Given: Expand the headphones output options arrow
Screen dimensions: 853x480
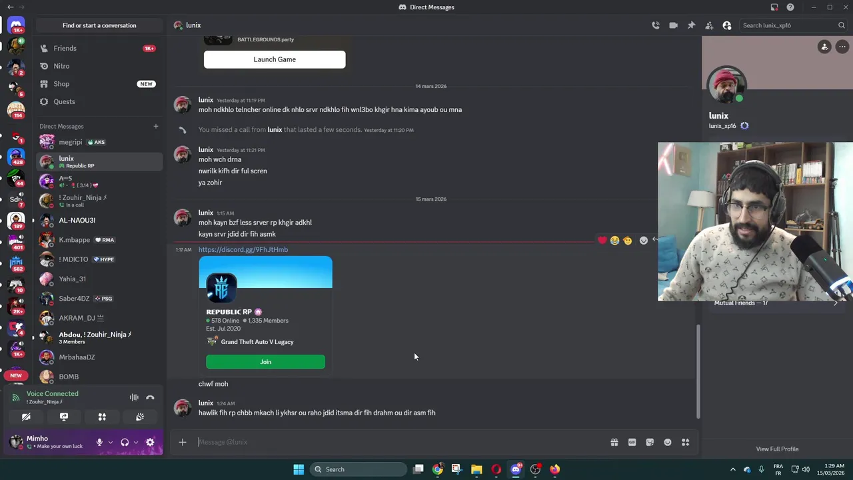Looking at the screenshot, I should (136, 442).
